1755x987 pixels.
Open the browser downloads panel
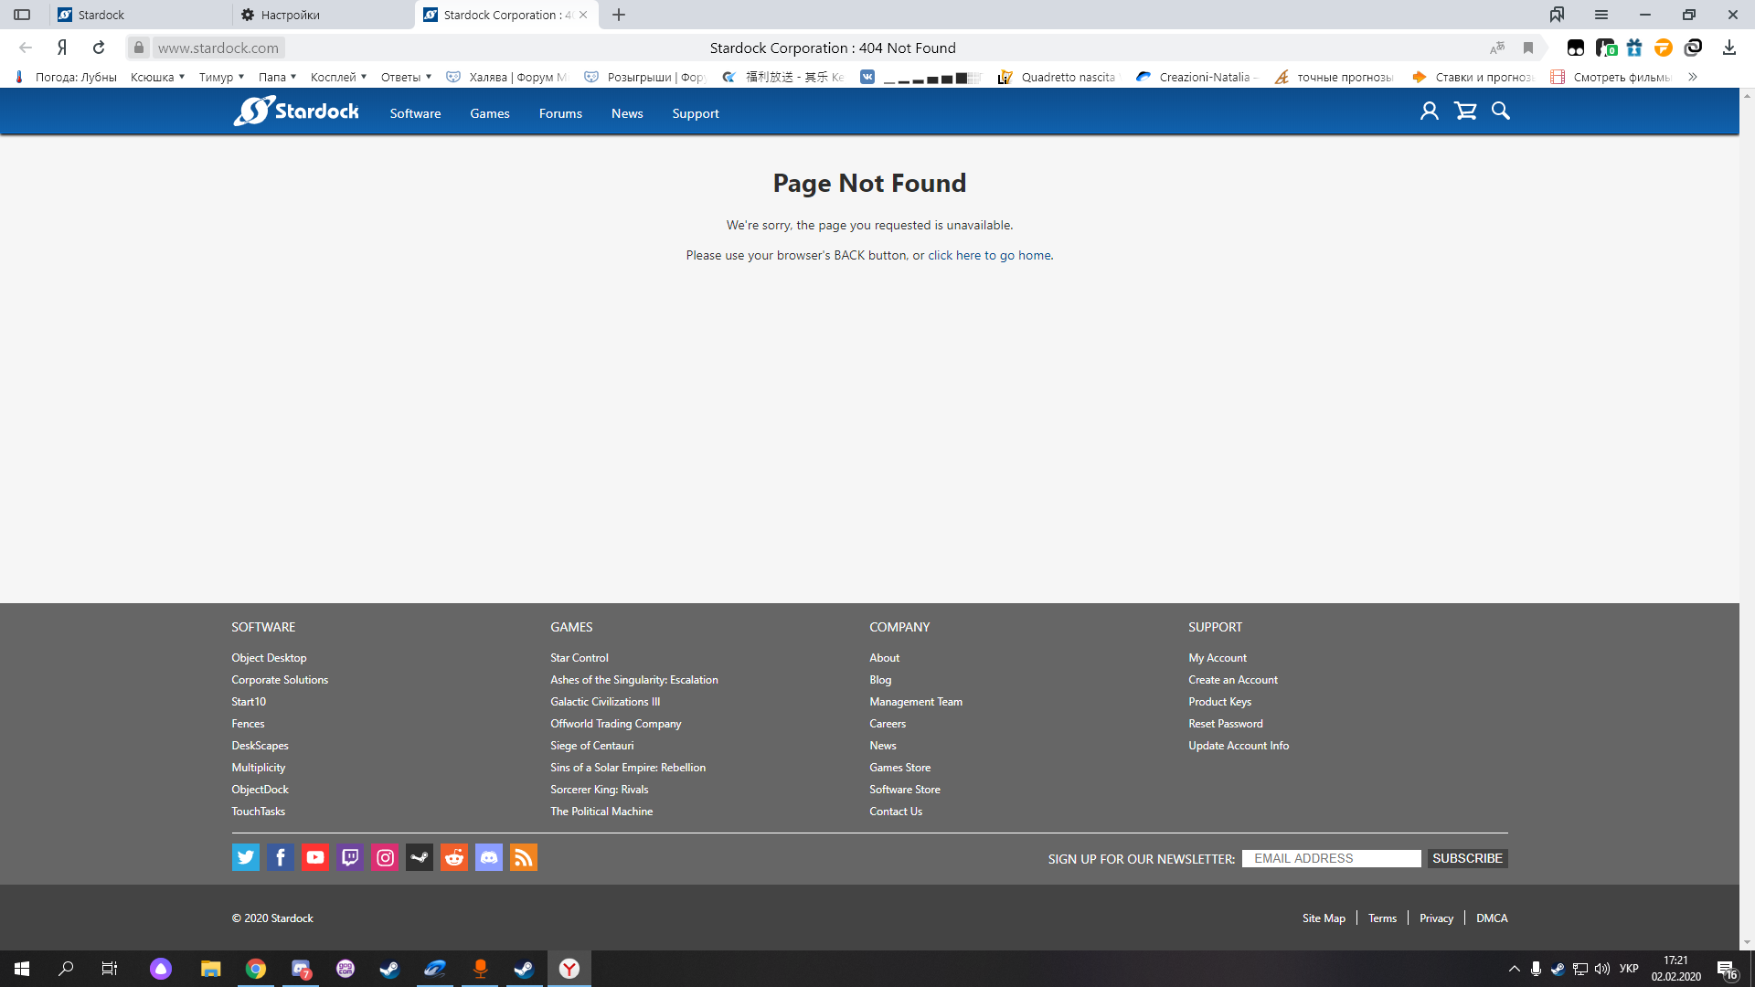coord(1729,48)
